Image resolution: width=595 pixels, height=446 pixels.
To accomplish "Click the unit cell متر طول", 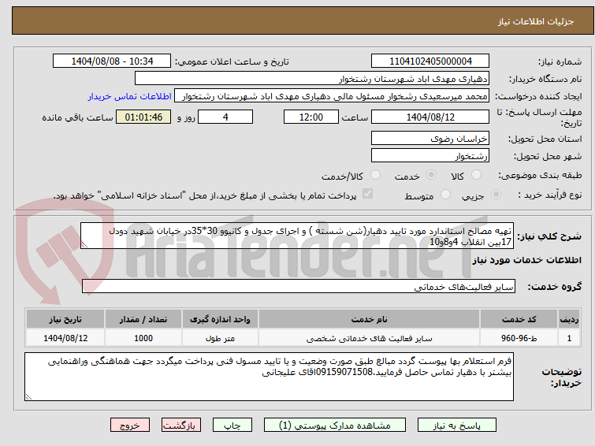I will (x=220, y=338).
